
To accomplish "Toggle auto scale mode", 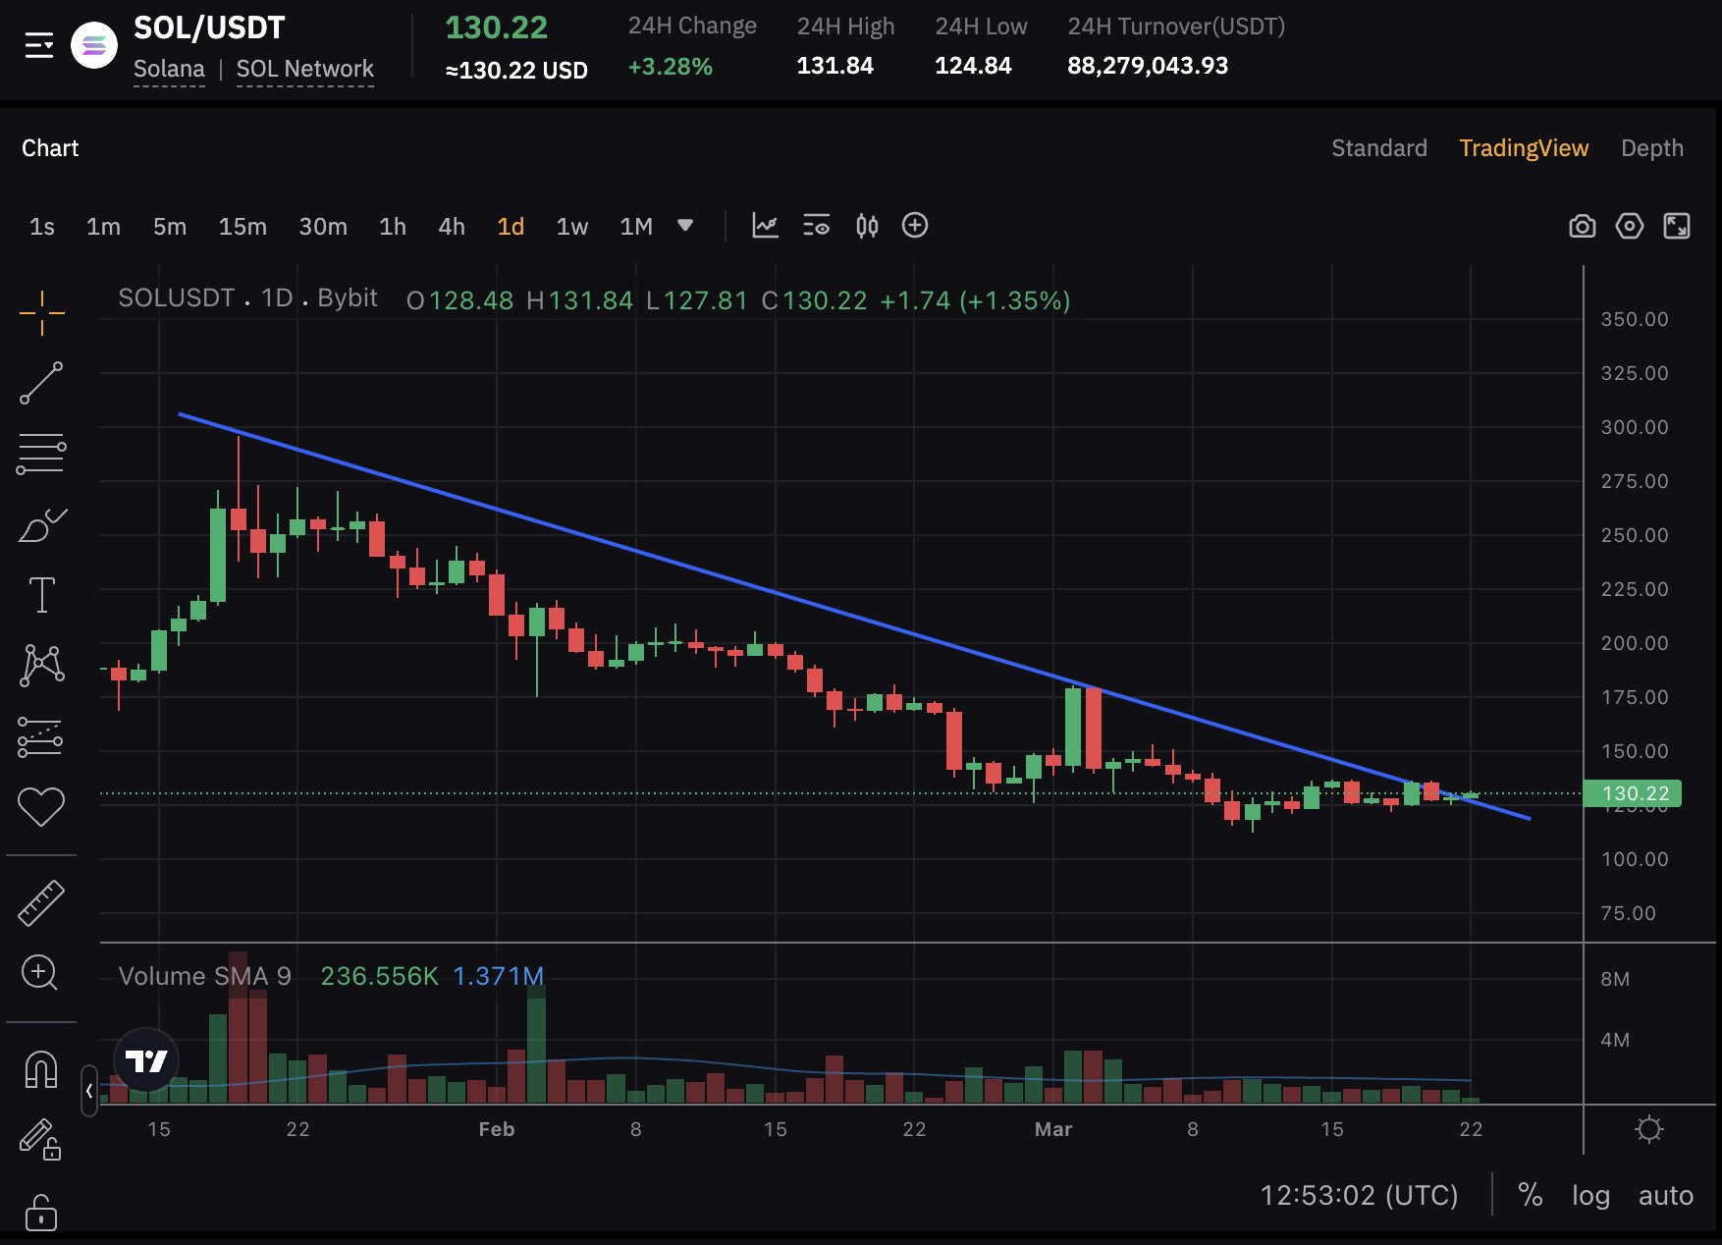I will [x=1666, y=1196].
